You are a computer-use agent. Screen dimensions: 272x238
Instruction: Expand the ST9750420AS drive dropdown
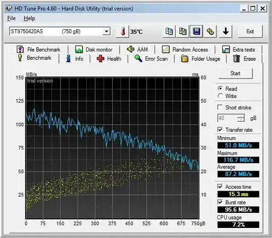(106, 32)
